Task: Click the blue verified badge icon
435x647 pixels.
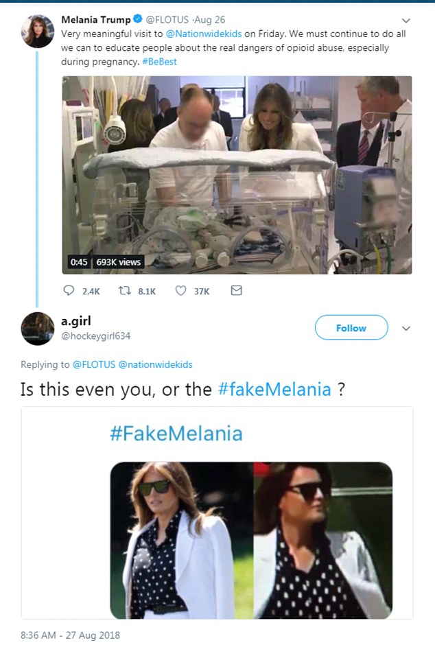Action: (137, 20)
